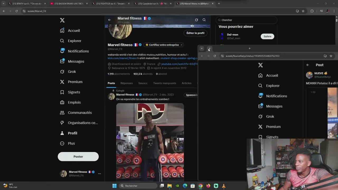This screenshot has width=338, height=190.
Task: Click the Sponsoris button on the pinned post
Action: click(191, 95)
